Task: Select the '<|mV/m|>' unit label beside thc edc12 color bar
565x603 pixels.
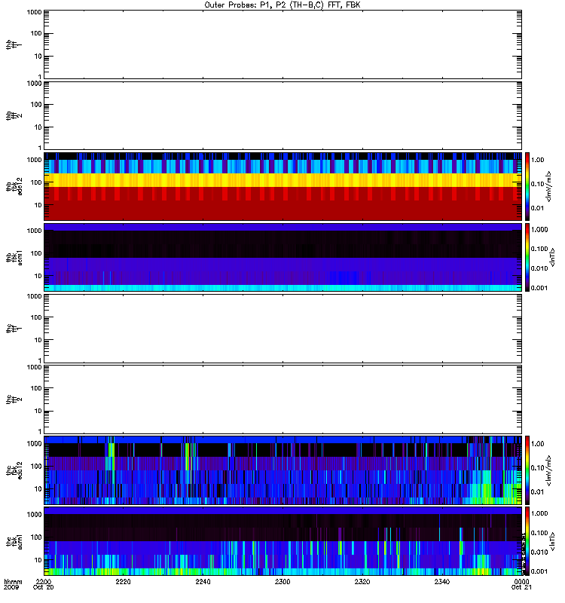Action: click(x=549, y=470)
